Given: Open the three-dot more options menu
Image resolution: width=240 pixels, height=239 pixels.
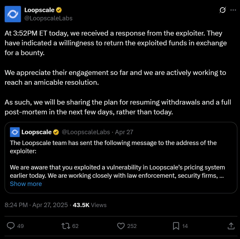Looking at the screenshot, I should point(233,10).
